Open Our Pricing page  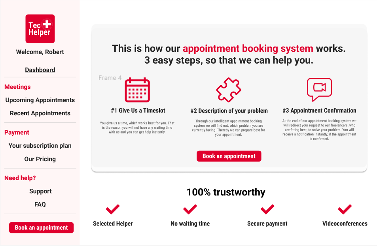[40, 159]
